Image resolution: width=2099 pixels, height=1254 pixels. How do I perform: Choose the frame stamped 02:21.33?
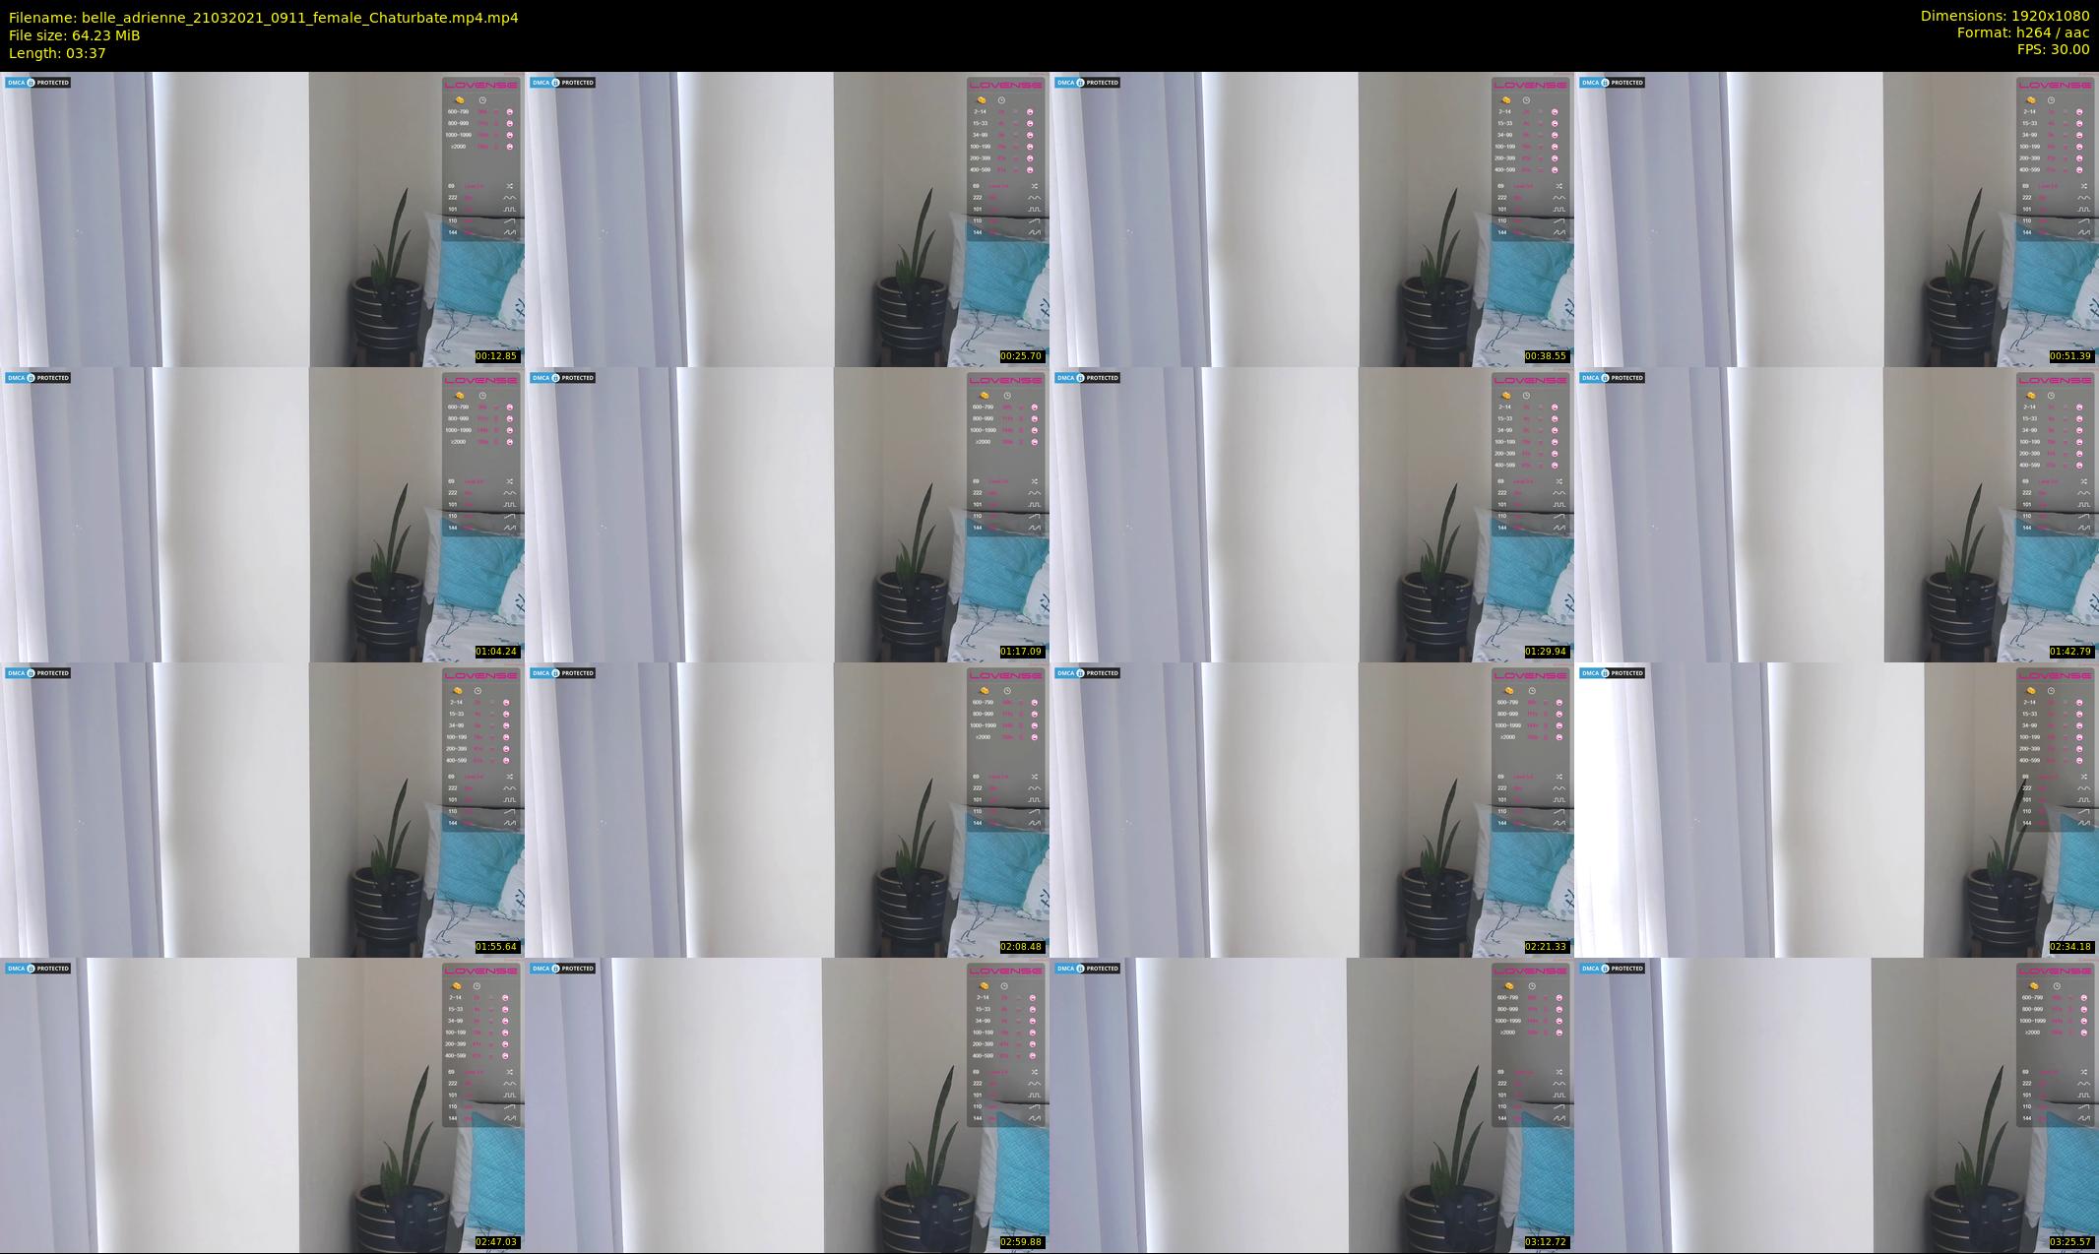click(x=1311, y=810)
